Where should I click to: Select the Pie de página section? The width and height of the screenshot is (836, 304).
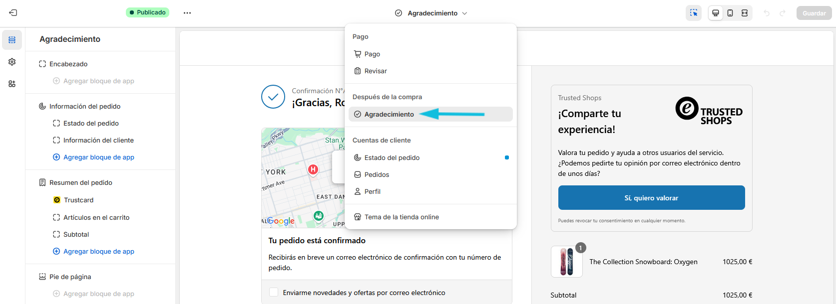click(x=70, y=277)
